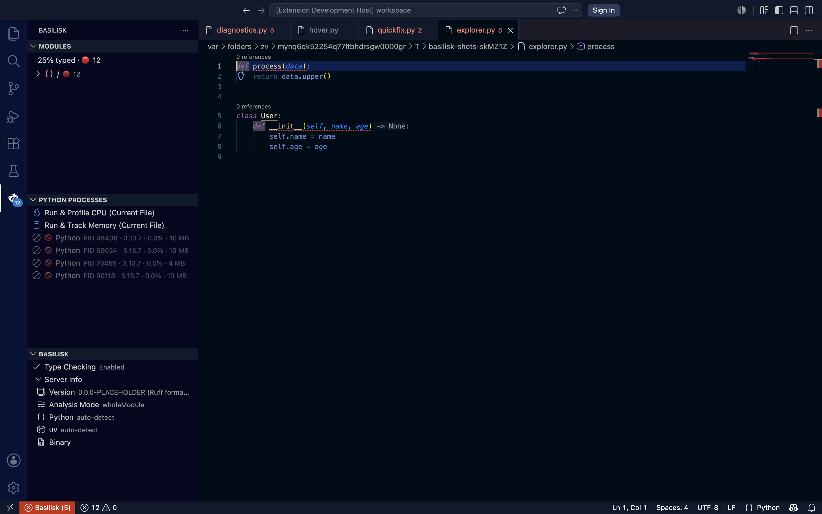
Task: Toggle the bottom Panel visibility
Action: point(794,11)
